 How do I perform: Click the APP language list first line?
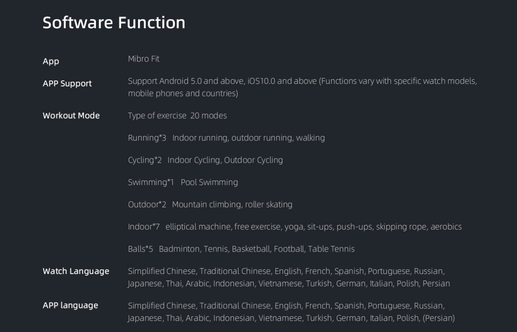click(x=286, y=306)
